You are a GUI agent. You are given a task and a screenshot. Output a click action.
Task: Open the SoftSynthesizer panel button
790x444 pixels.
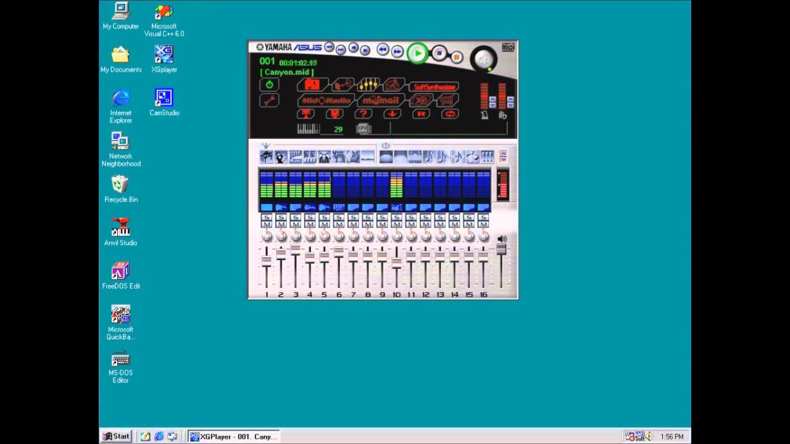click(434, 87)
